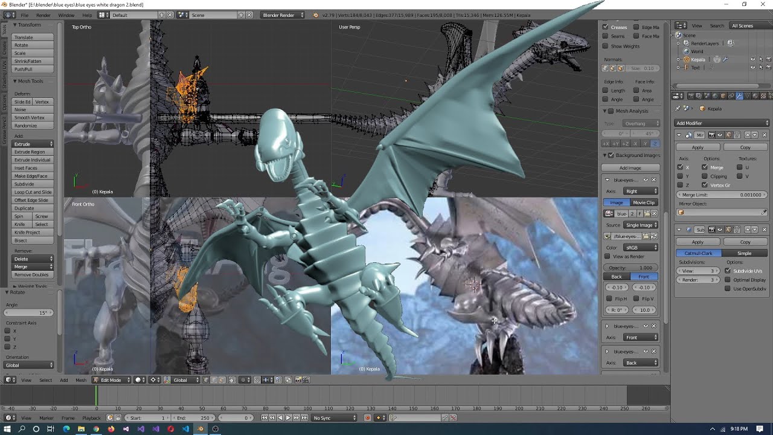Open the Edit Mode selector dropdown
Image resolution: width=773 pixels, height=435 pixels.
111,380
